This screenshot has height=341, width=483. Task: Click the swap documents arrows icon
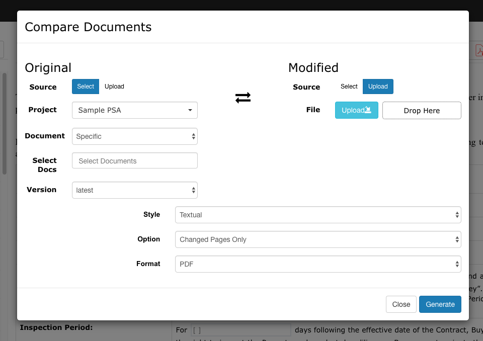click(x=243, y=98)
